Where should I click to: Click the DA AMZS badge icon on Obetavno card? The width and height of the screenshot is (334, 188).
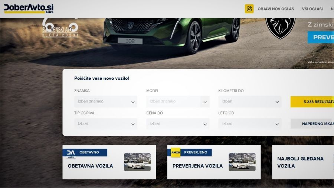tap(71, 153)
